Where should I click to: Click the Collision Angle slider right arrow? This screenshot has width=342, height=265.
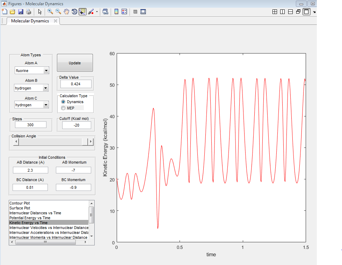pyautogui.click(x=91, y=142)
